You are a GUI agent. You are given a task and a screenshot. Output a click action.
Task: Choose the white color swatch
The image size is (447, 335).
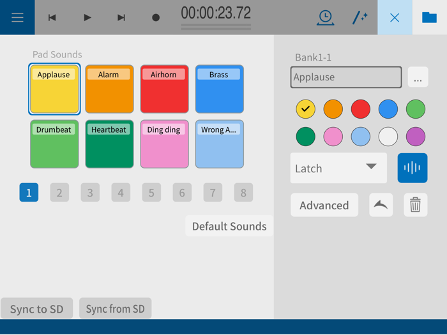[388, 137]
